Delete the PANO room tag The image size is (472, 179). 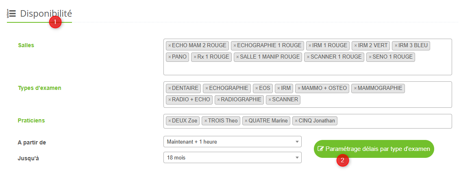click(170, 57)
